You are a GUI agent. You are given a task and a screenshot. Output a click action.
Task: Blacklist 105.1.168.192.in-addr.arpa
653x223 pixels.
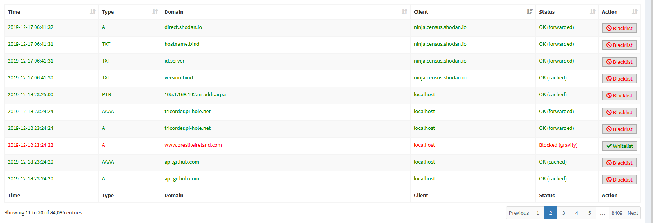click(619, 95)
